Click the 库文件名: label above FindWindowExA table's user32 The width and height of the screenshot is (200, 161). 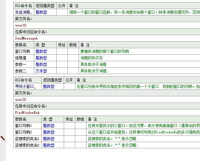[x=23, y=93]
